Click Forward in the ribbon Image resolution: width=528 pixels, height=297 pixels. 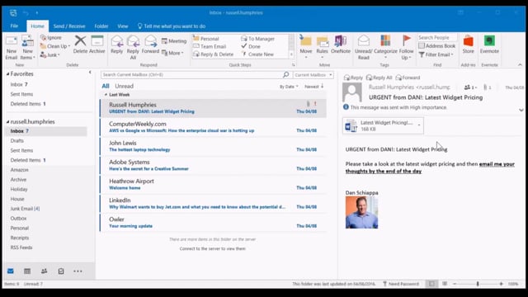(x=150, y=45)
